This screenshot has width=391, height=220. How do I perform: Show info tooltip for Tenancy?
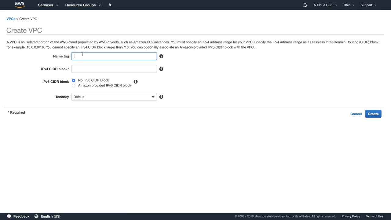coord(161,97)
